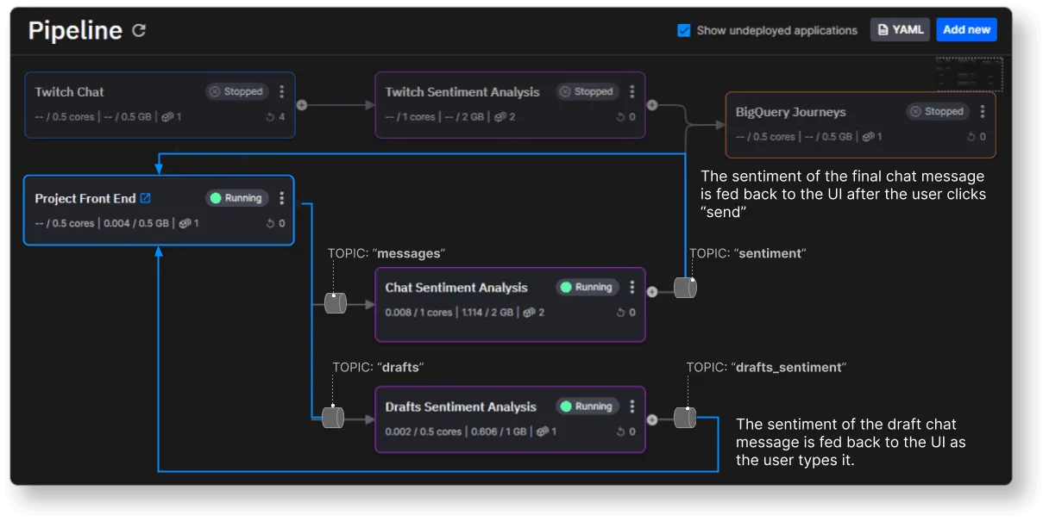Select the Project Front End title
Screen dimensions: 1043x528
click(x=85, y=198)
